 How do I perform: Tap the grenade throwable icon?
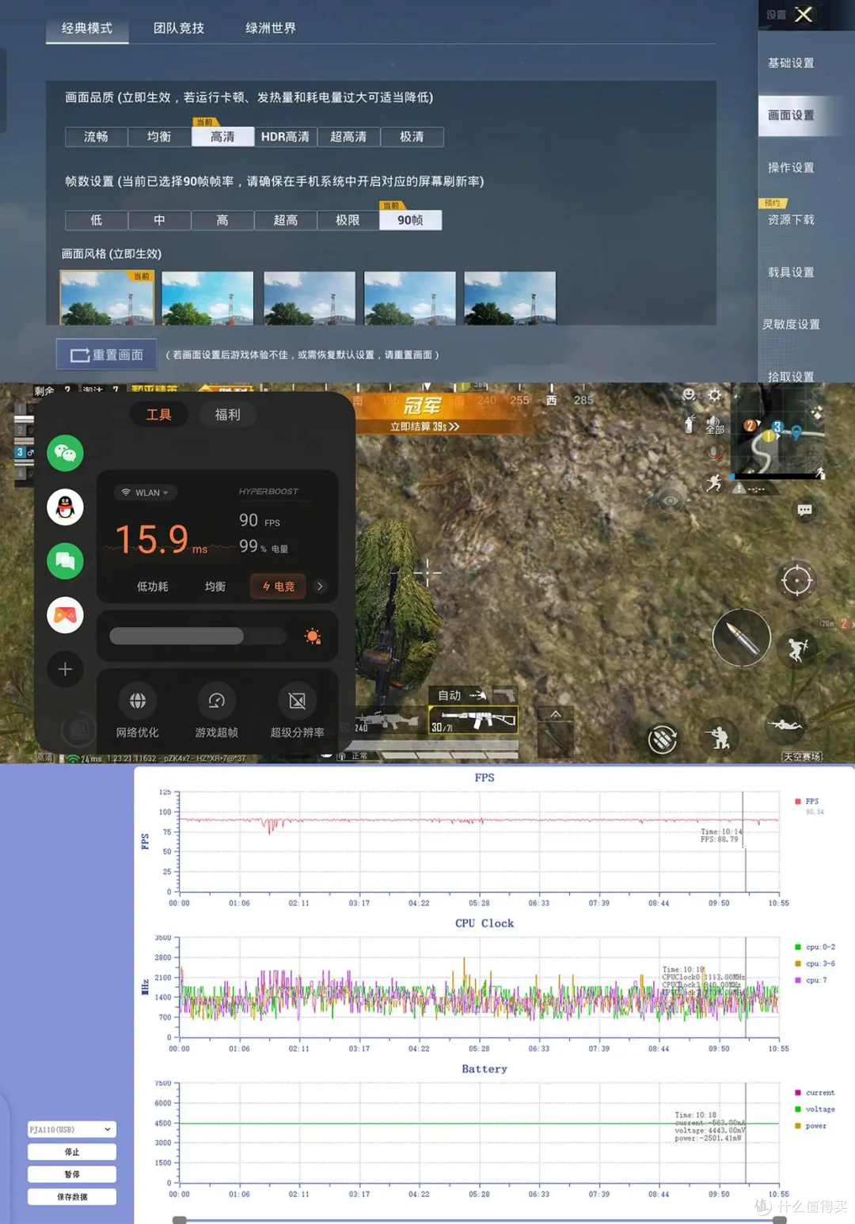[690, 424]
